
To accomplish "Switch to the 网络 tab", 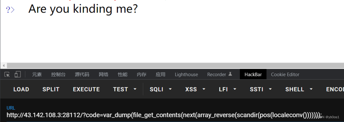I will pos(103,74).
